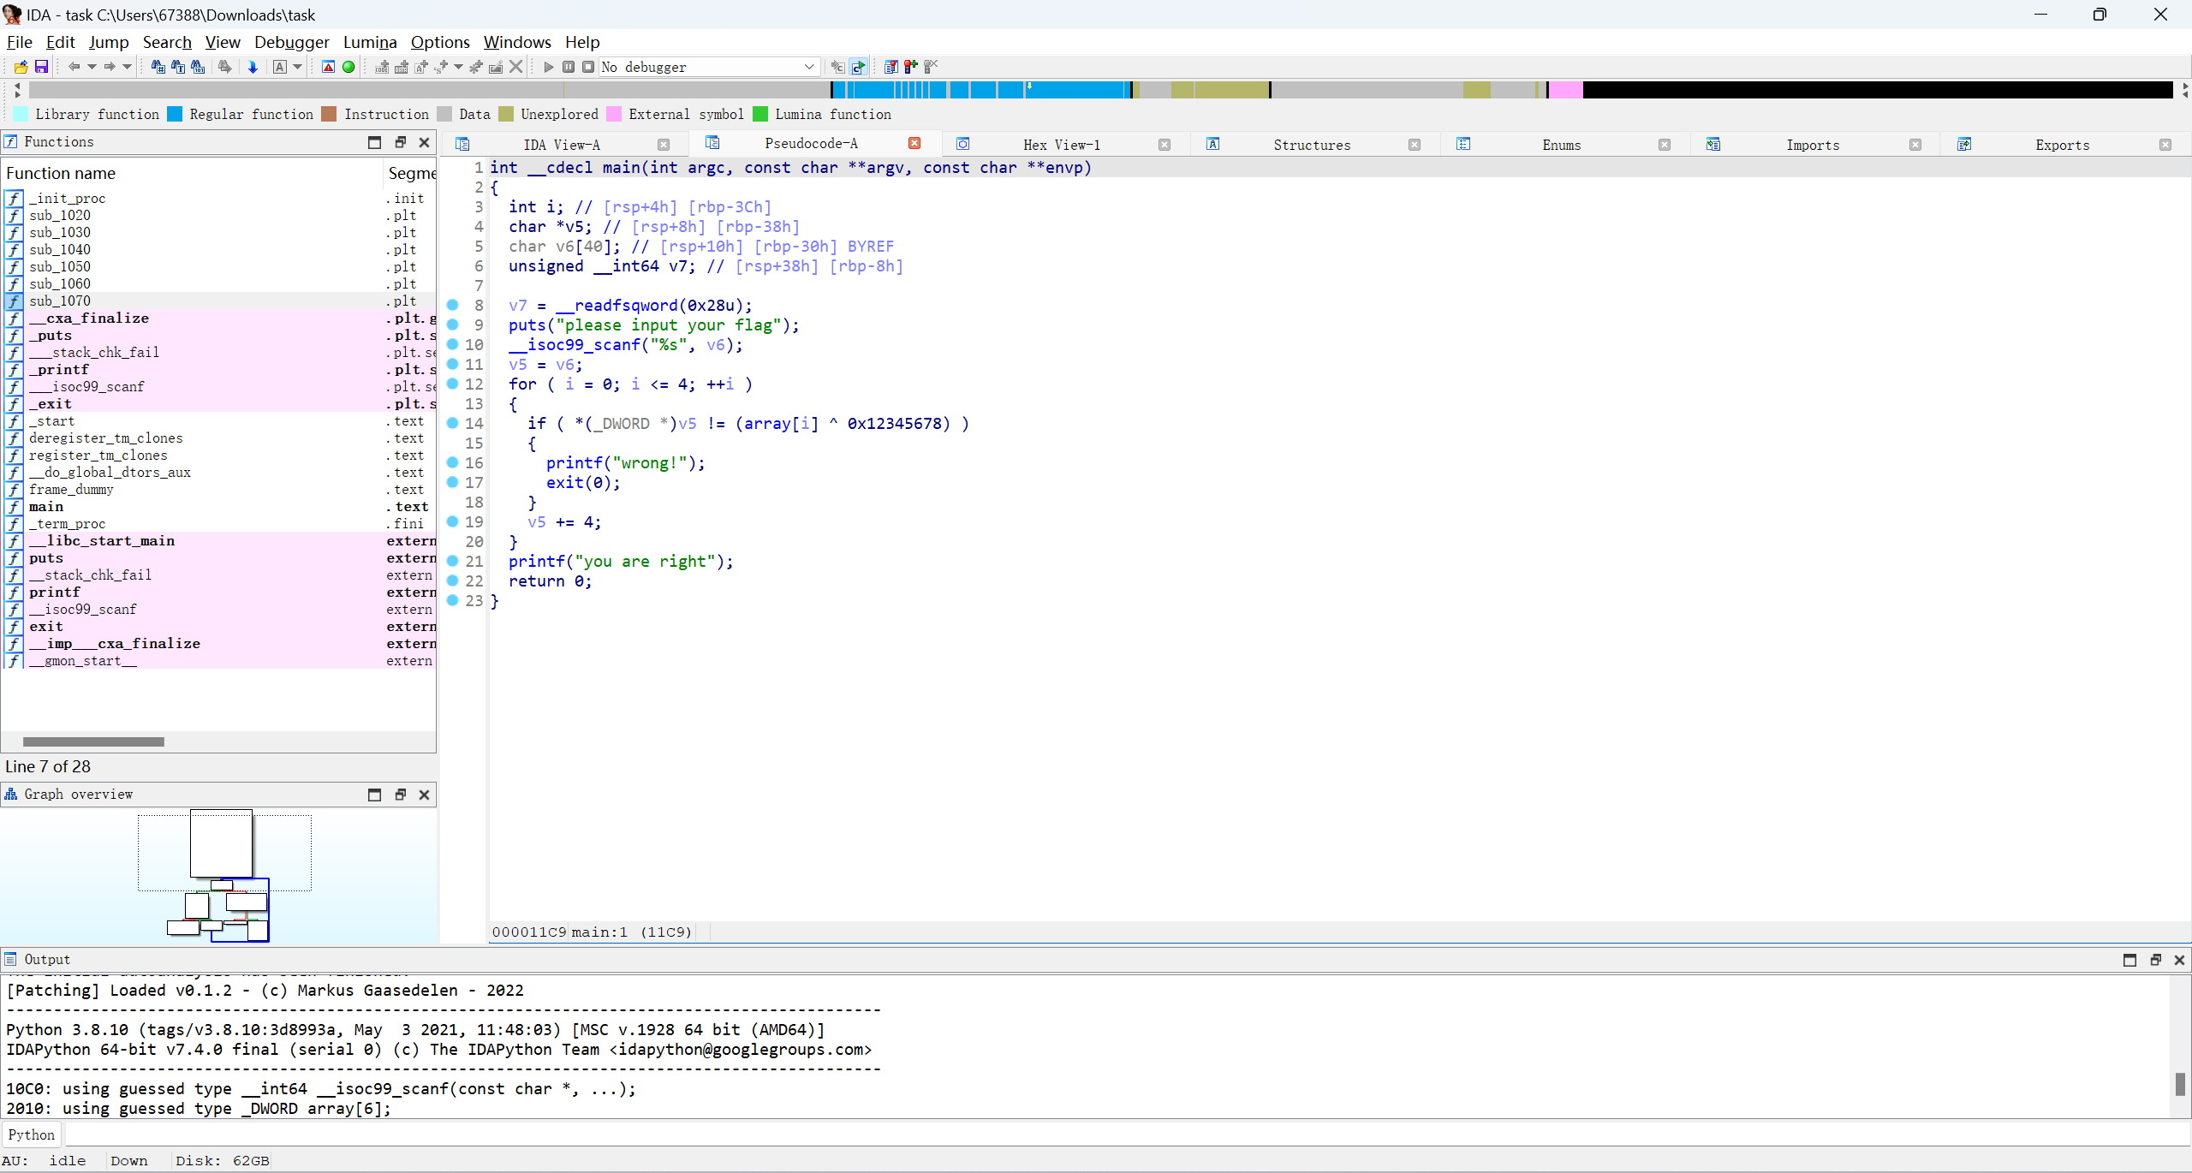Close the Output panel

(2179, 960)
